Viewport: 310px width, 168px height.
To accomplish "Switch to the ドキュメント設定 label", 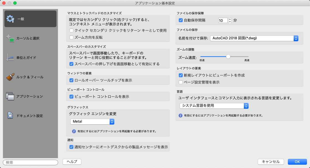I will (x=30, y=116).
